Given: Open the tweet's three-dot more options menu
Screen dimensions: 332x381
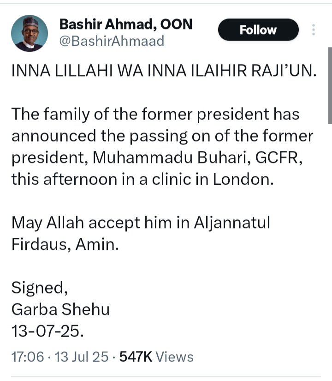Looking at the screenshot, I should [x=314, y=30].
